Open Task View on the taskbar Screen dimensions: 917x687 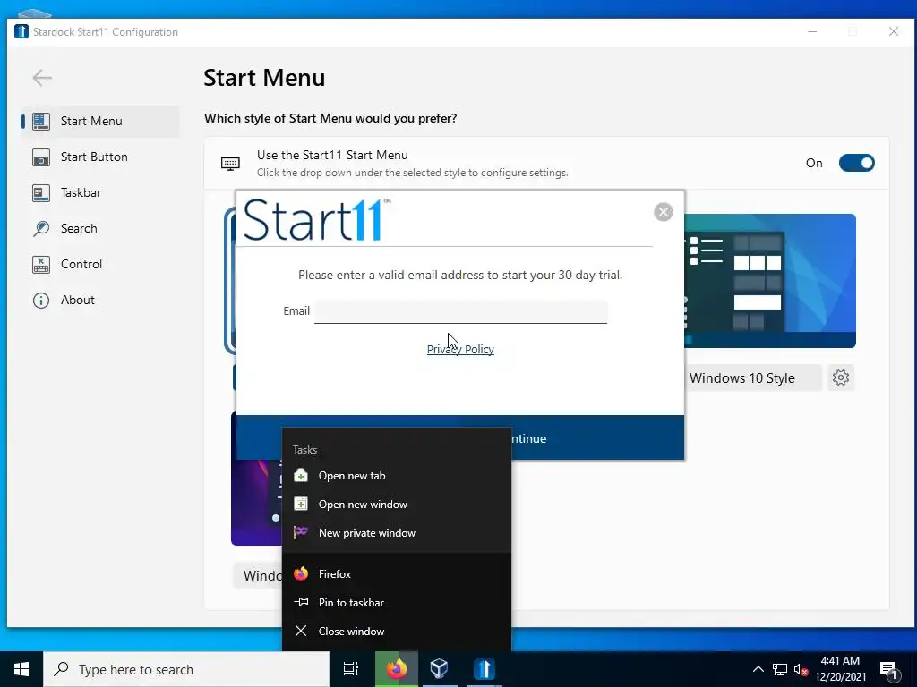tap(351, 669)
